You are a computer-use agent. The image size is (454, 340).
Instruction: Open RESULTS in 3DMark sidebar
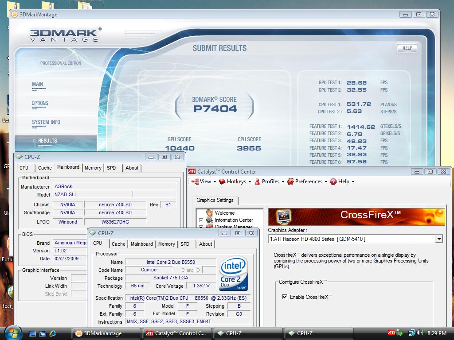pyautogui.click(x=47, y=141)
